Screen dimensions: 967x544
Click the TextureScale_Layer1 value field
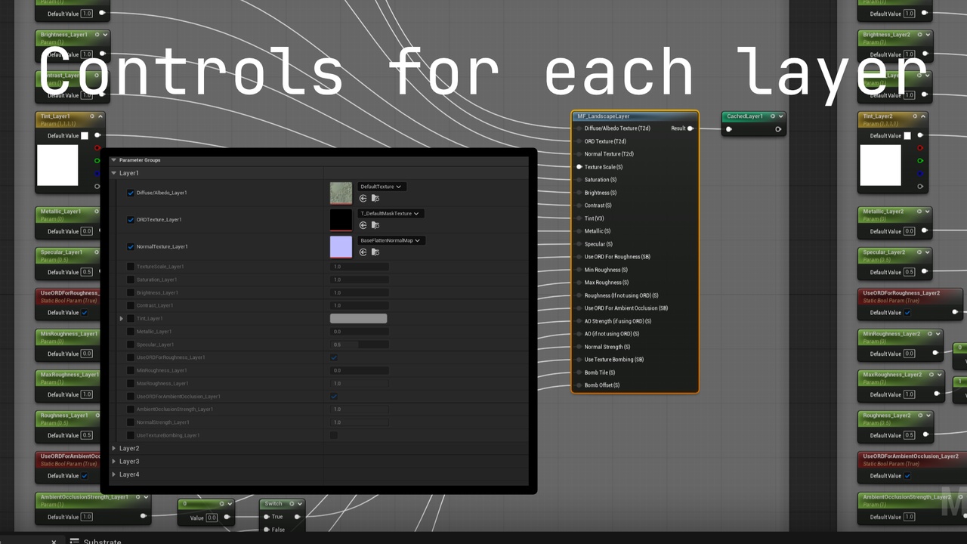pyautogui.click(x=360, y=267)
